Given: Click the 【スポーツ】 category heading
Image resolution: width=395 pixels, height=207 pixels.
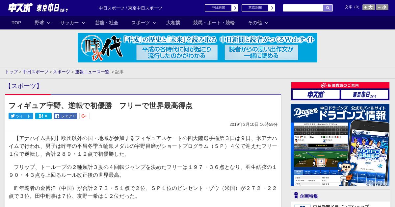Looking at the screenshot, I should (x=23, y=86).
